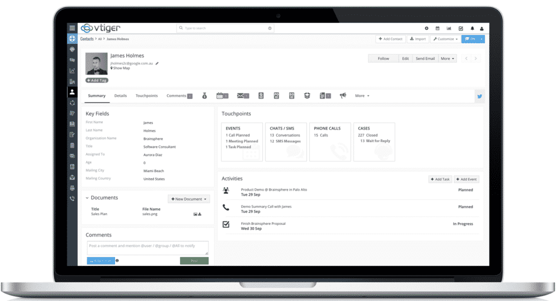Switch to the Touchpoints tab

click(x=147, y=96)
